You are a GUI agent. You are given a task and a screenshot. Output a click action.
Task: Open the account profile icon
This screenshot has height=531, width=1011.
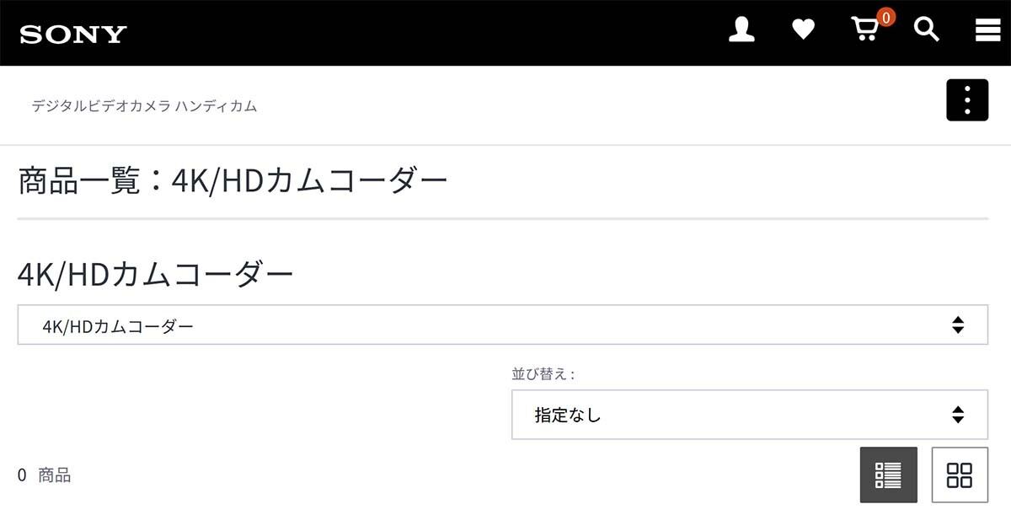pyautogui.click(x=741, y=31)
